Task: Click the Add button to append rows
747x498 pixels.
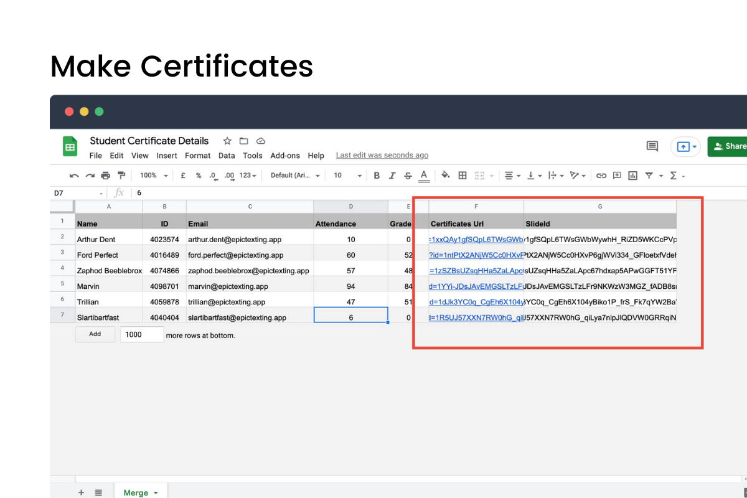Action: coord(95,334)
